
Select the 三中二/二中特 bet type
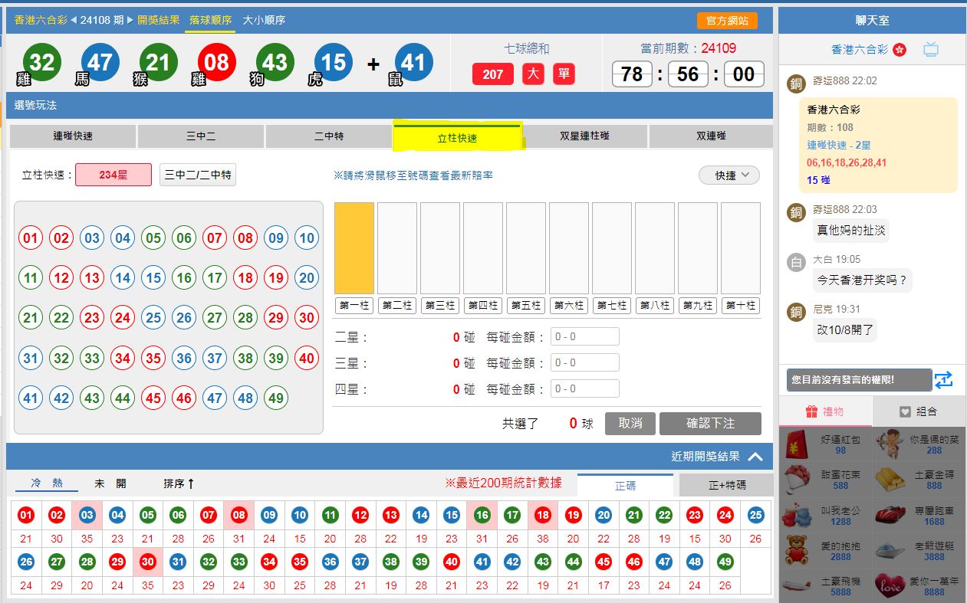(198, 175)
